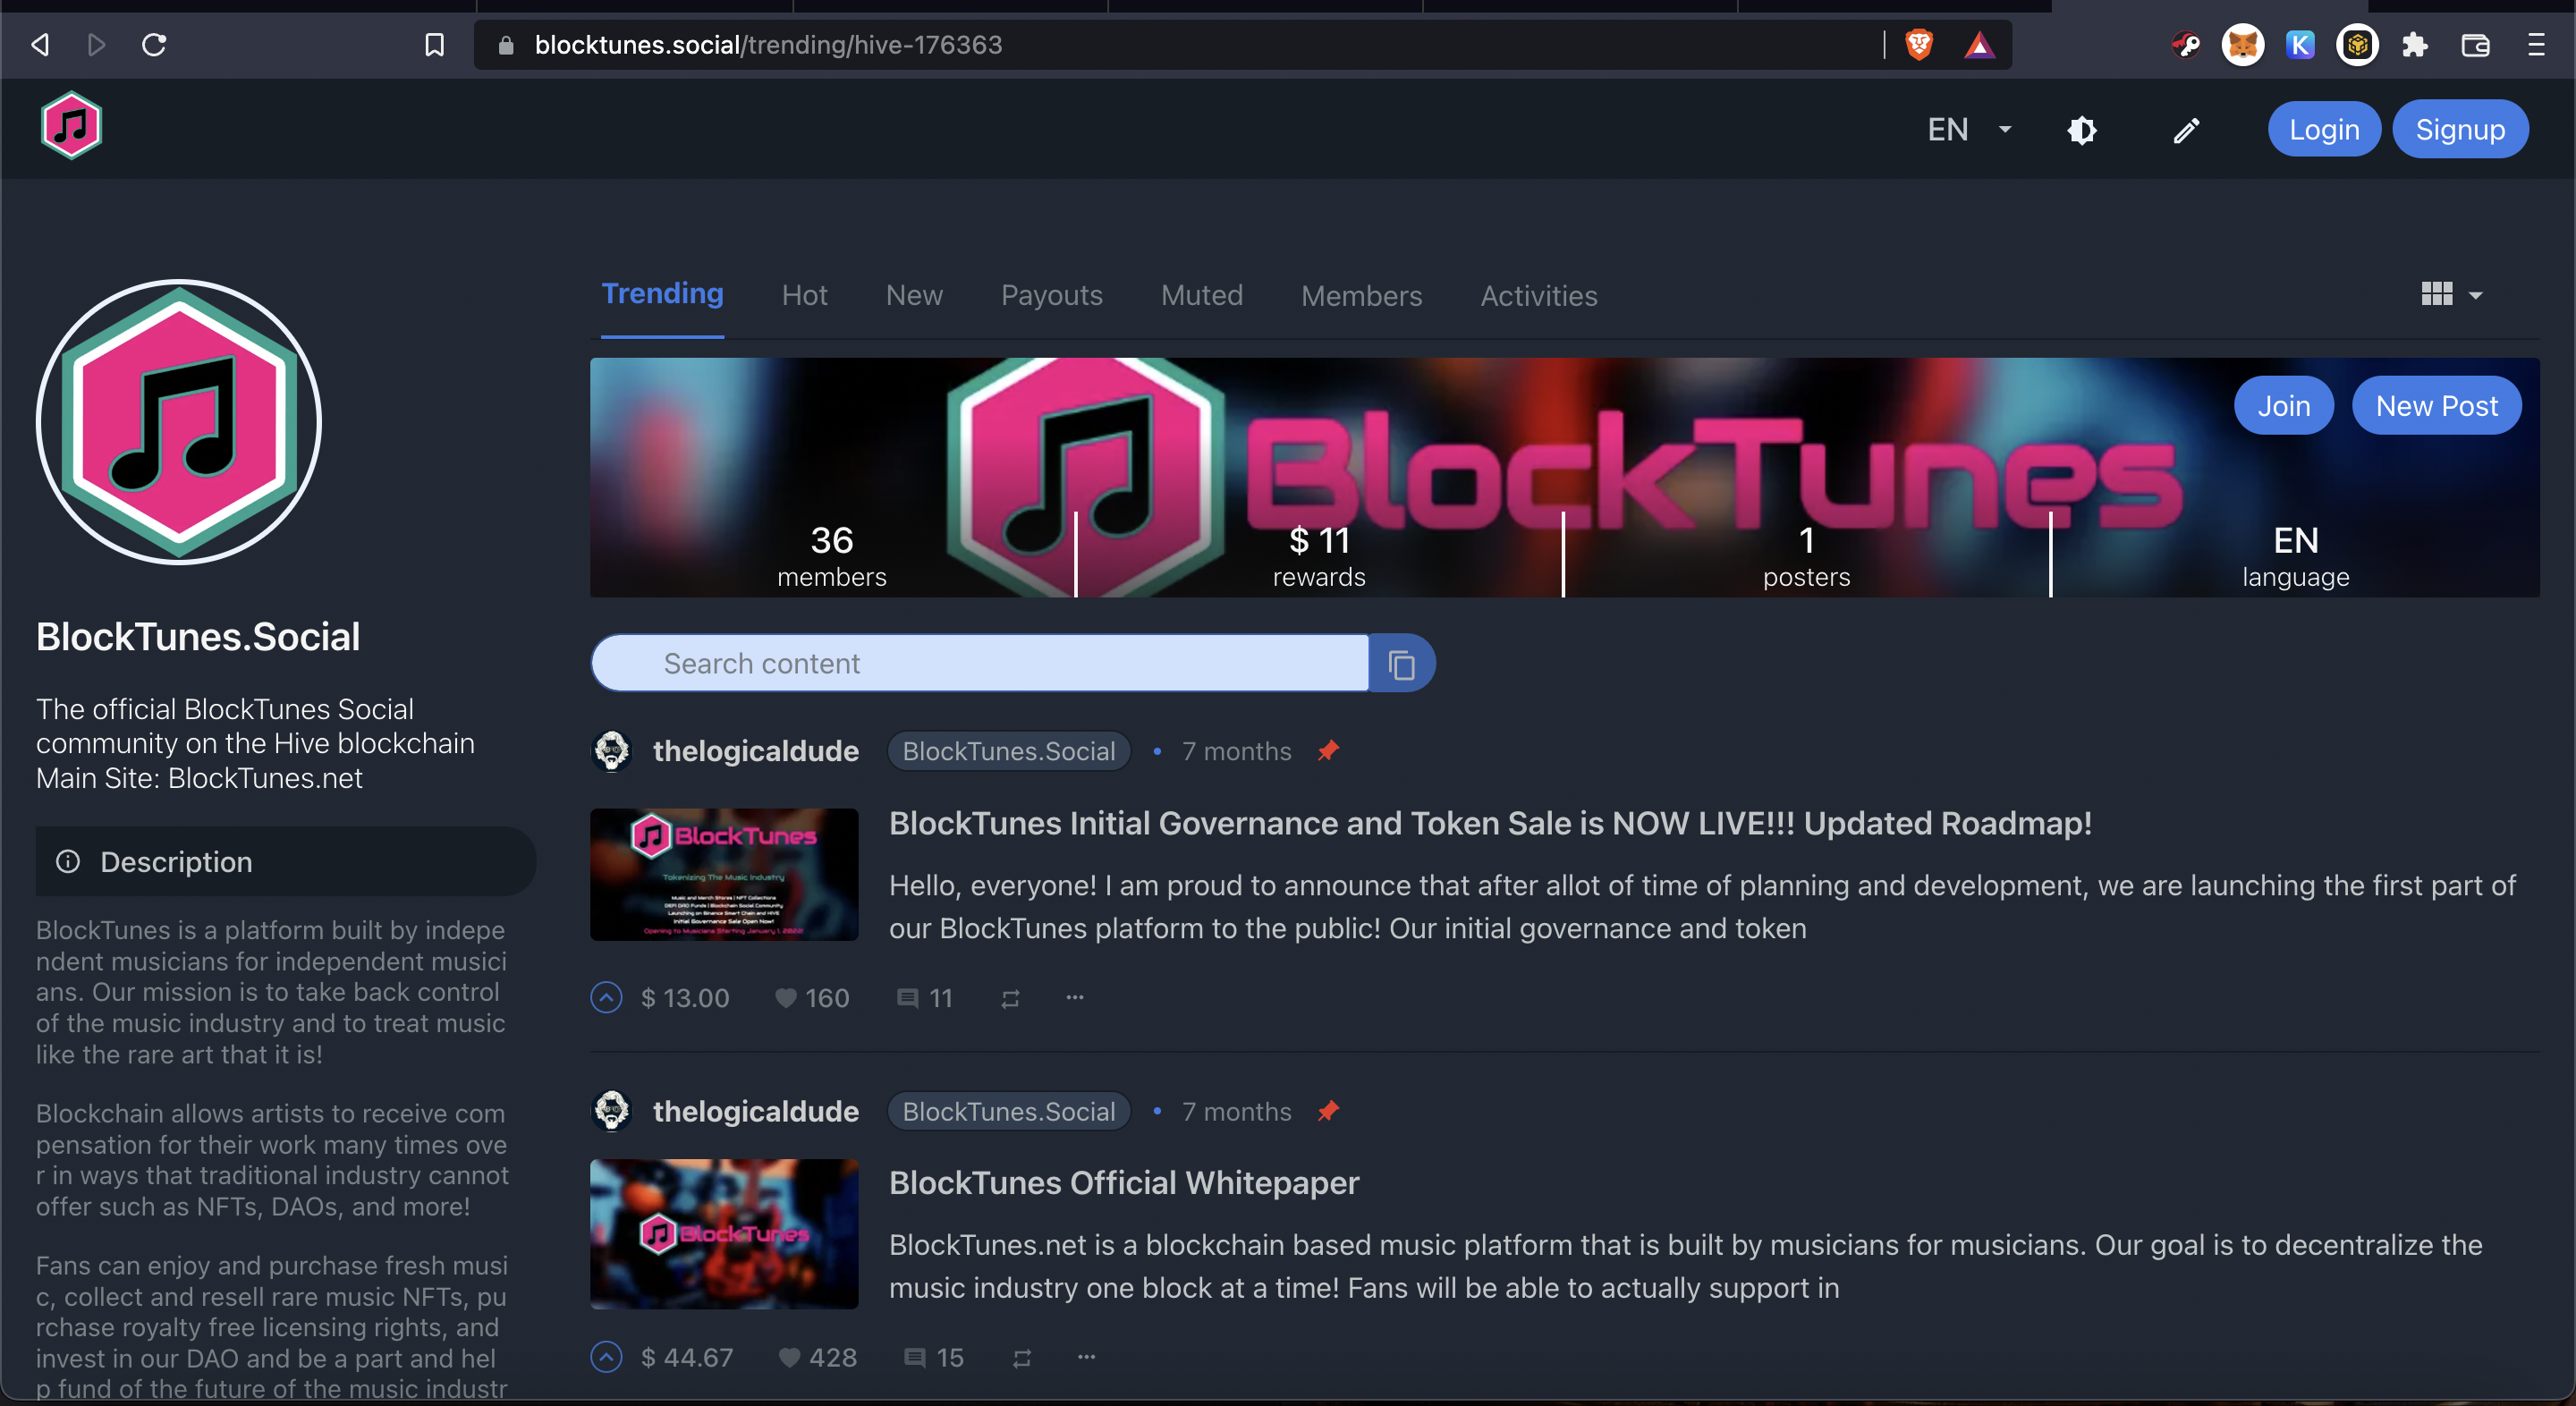The width and height of the screenshot is (2576, 1406).
Task: Open Brave Shields lion icon
Action: (1919, 44)
